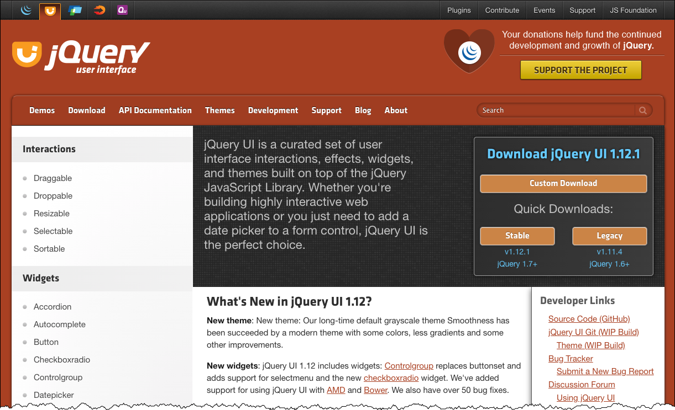Open Development in the navigation bar

click(273, 110)
